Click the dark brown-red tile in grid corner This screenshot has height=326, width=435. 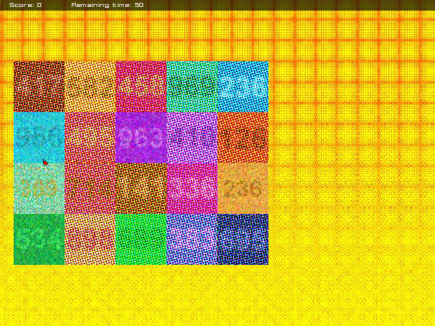(39, 87)
